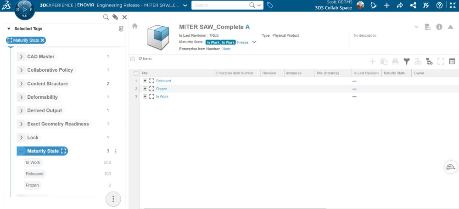Click the Freeze link
Screen dimensions: 459x209
click(242, 42)
